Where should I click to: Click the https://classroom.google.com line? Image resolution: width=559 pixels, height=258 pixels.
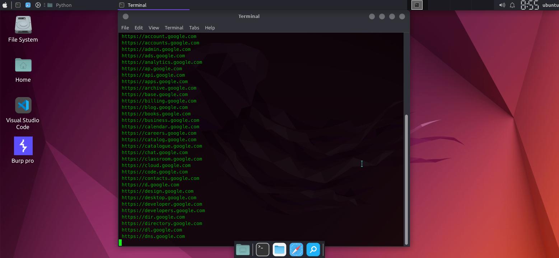162,159
